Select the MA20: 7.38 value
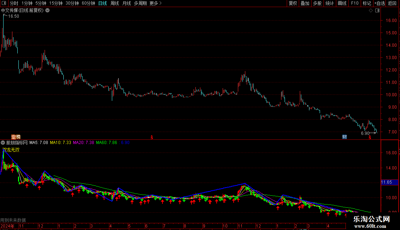This screenshot has width=400, height=230. tap(84, 143)
